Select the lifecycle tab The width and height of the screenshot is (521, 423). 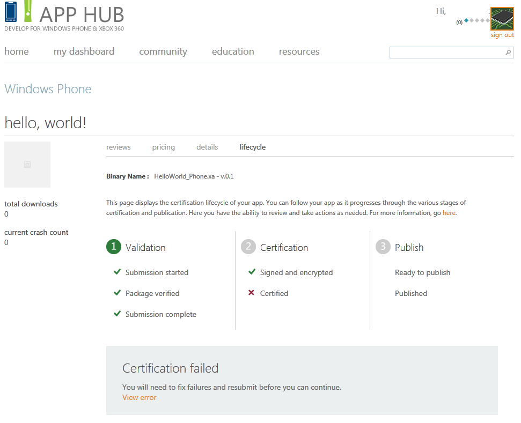253,147
